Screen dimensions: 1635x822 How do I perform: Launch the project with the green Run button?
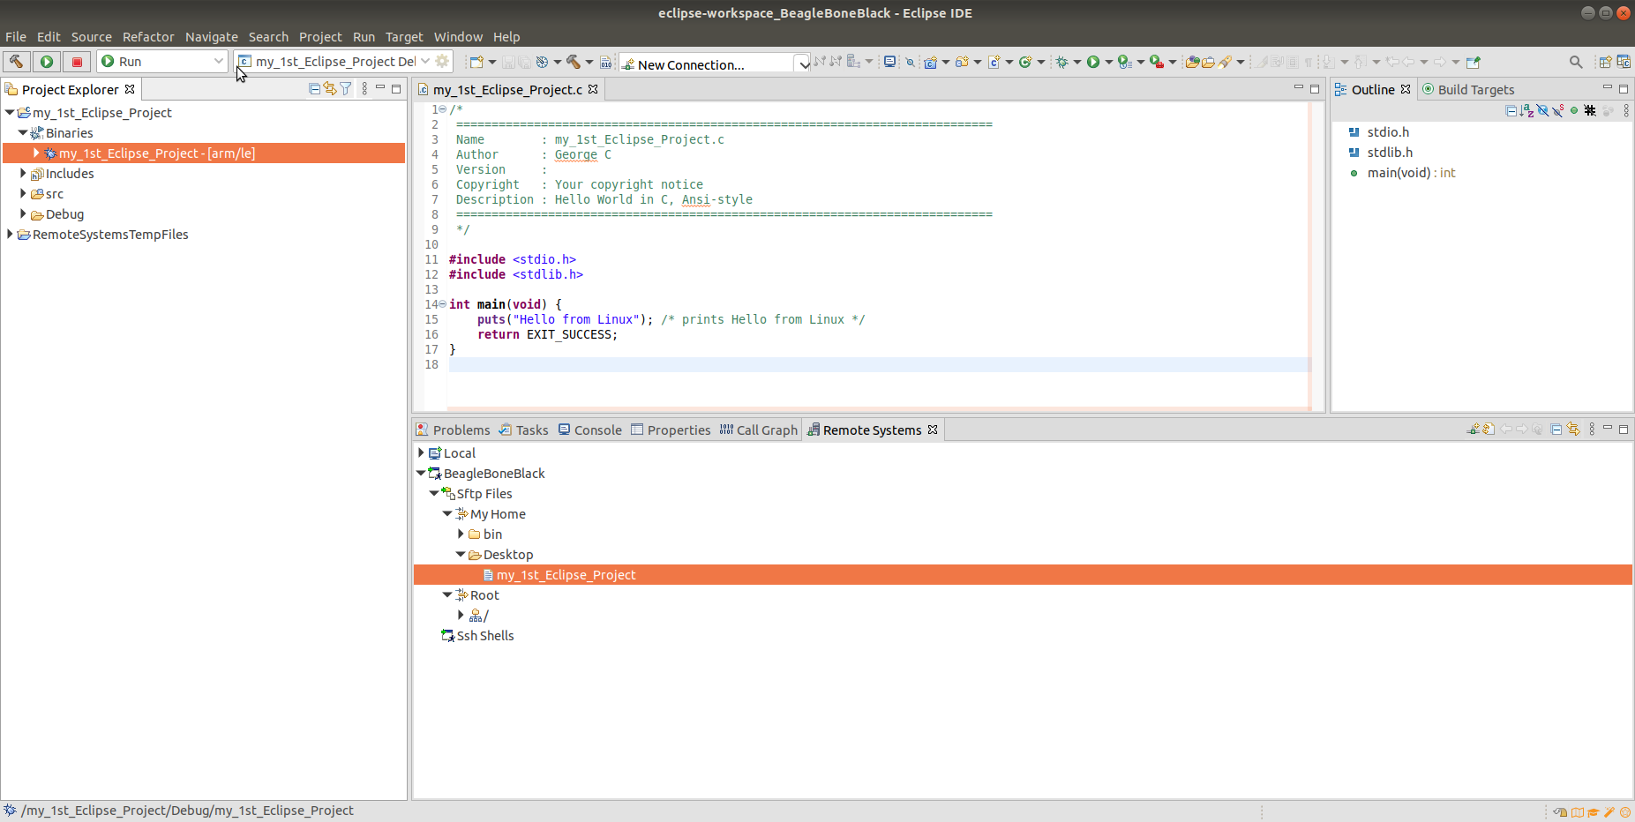(47, 62)
